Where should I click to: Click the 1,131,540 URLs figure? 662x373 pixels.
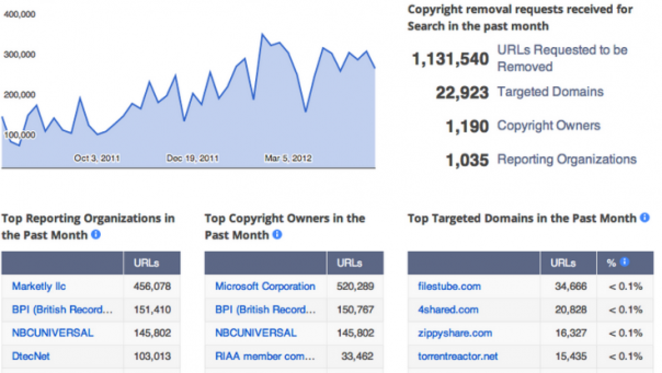(450, 59)
